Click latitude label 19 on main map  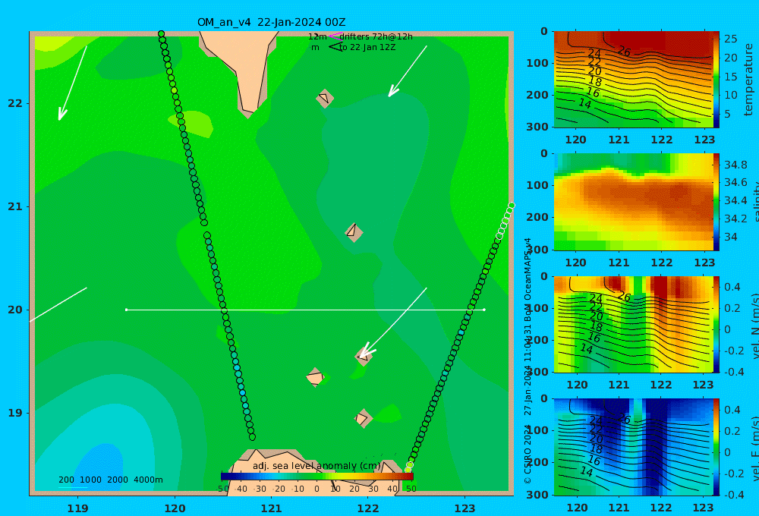point(15,413)
